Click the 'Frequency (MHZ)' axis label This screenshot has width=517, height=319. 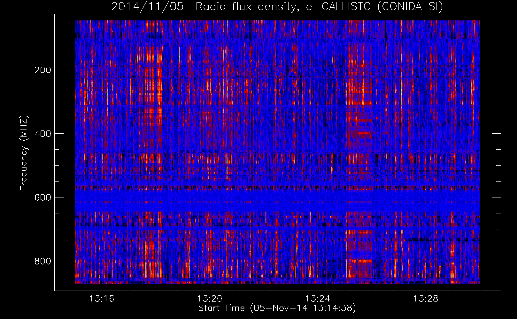coord(24,153)
